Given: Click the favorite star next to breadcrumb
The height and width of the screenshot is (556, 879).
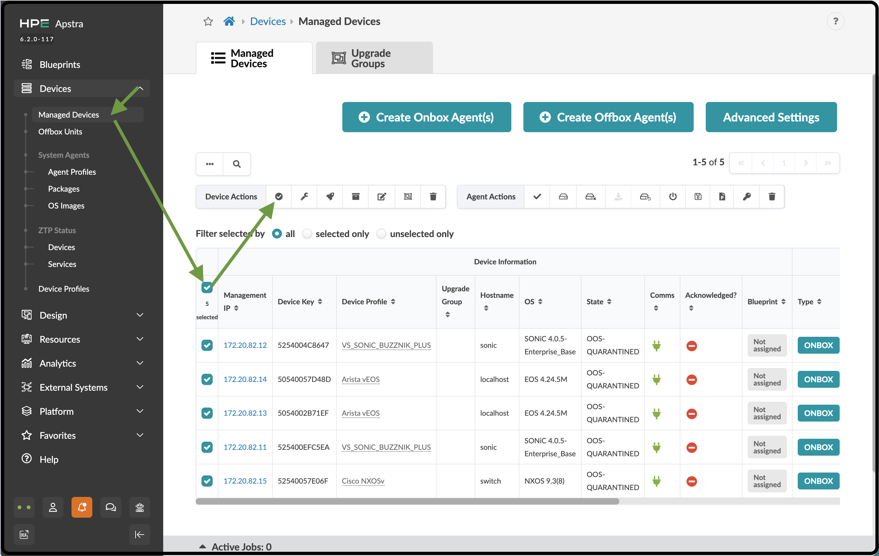Looking at the screenshot, I should click(x=208, y=21).
